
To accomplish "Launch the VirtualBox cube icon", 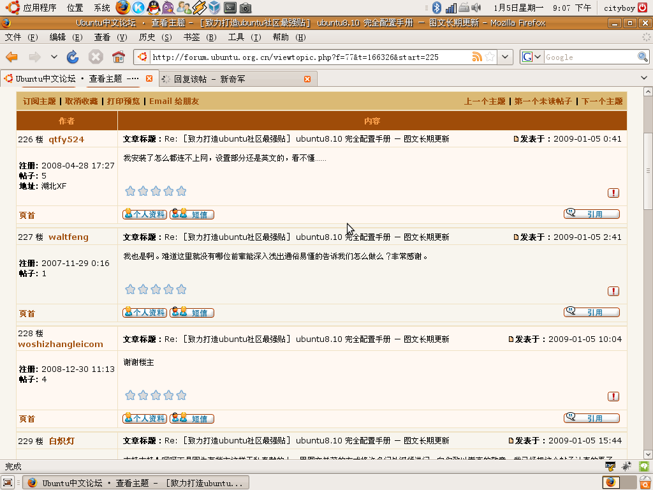I will (x=214, y=8).
